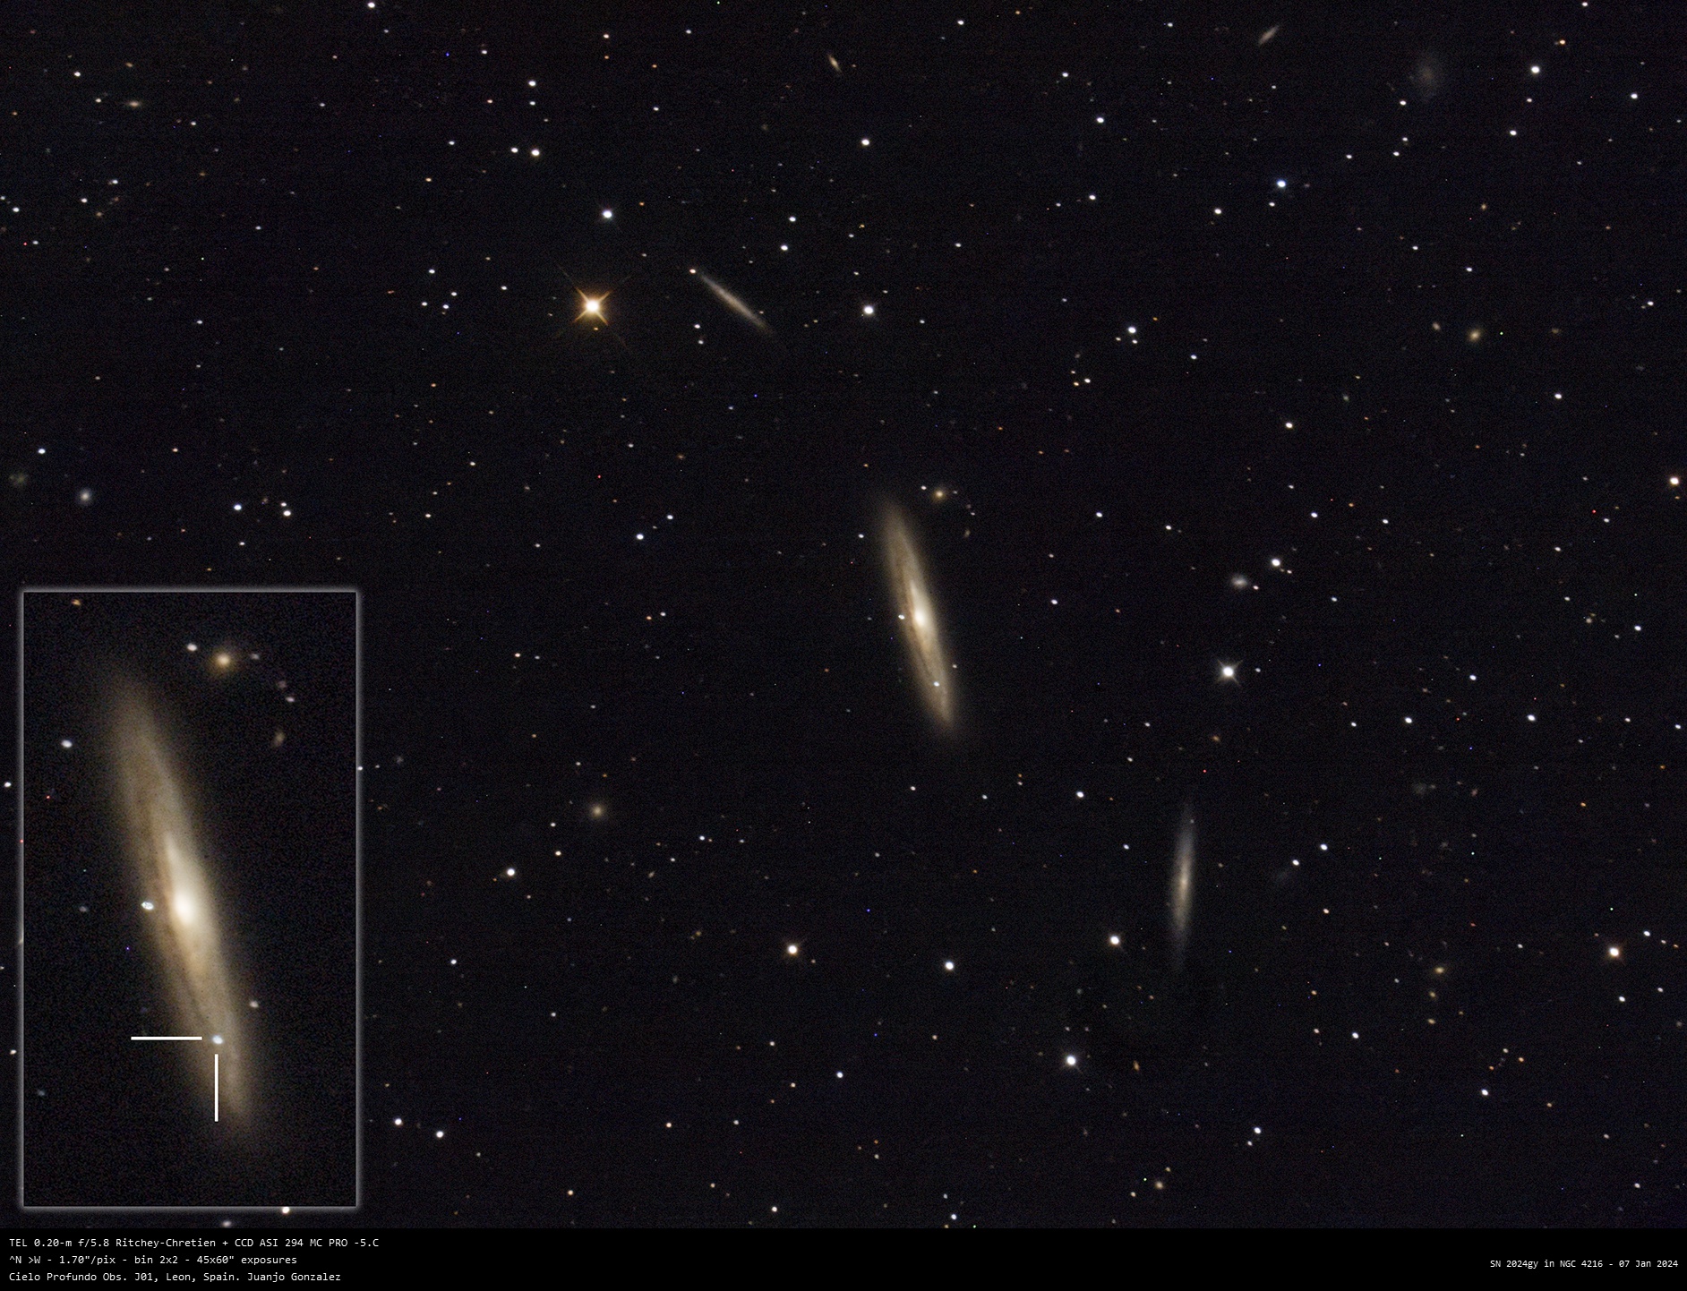
Task: Click the round yellowish galaxy left of lower center
Action: (597, 811)
